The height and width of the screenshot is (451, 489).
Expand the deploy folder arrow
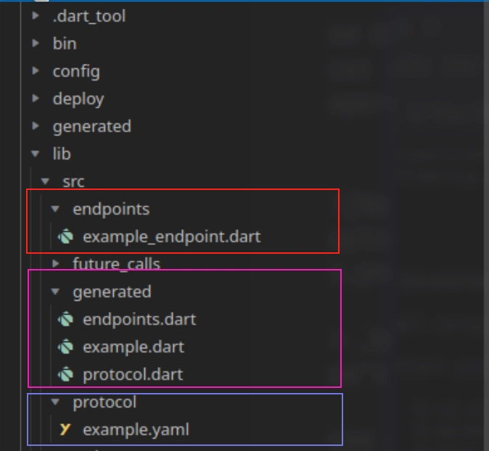pos(36,98)
